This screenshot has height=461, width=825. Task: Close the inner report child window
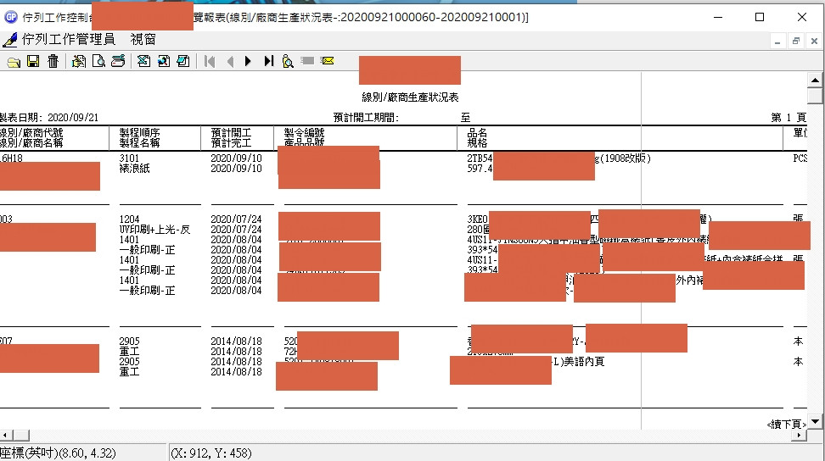814,41
